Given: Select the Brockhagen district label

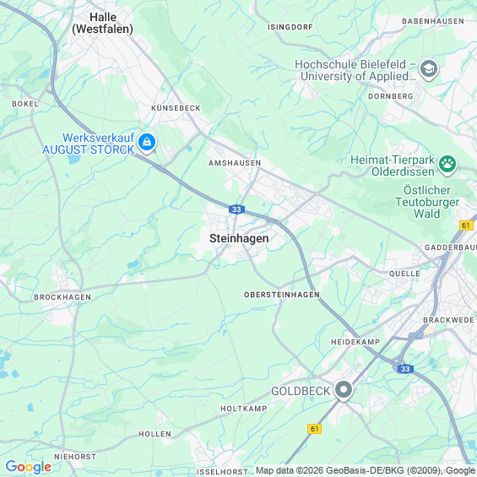Looking at the screenshot, I should point(62,297).
